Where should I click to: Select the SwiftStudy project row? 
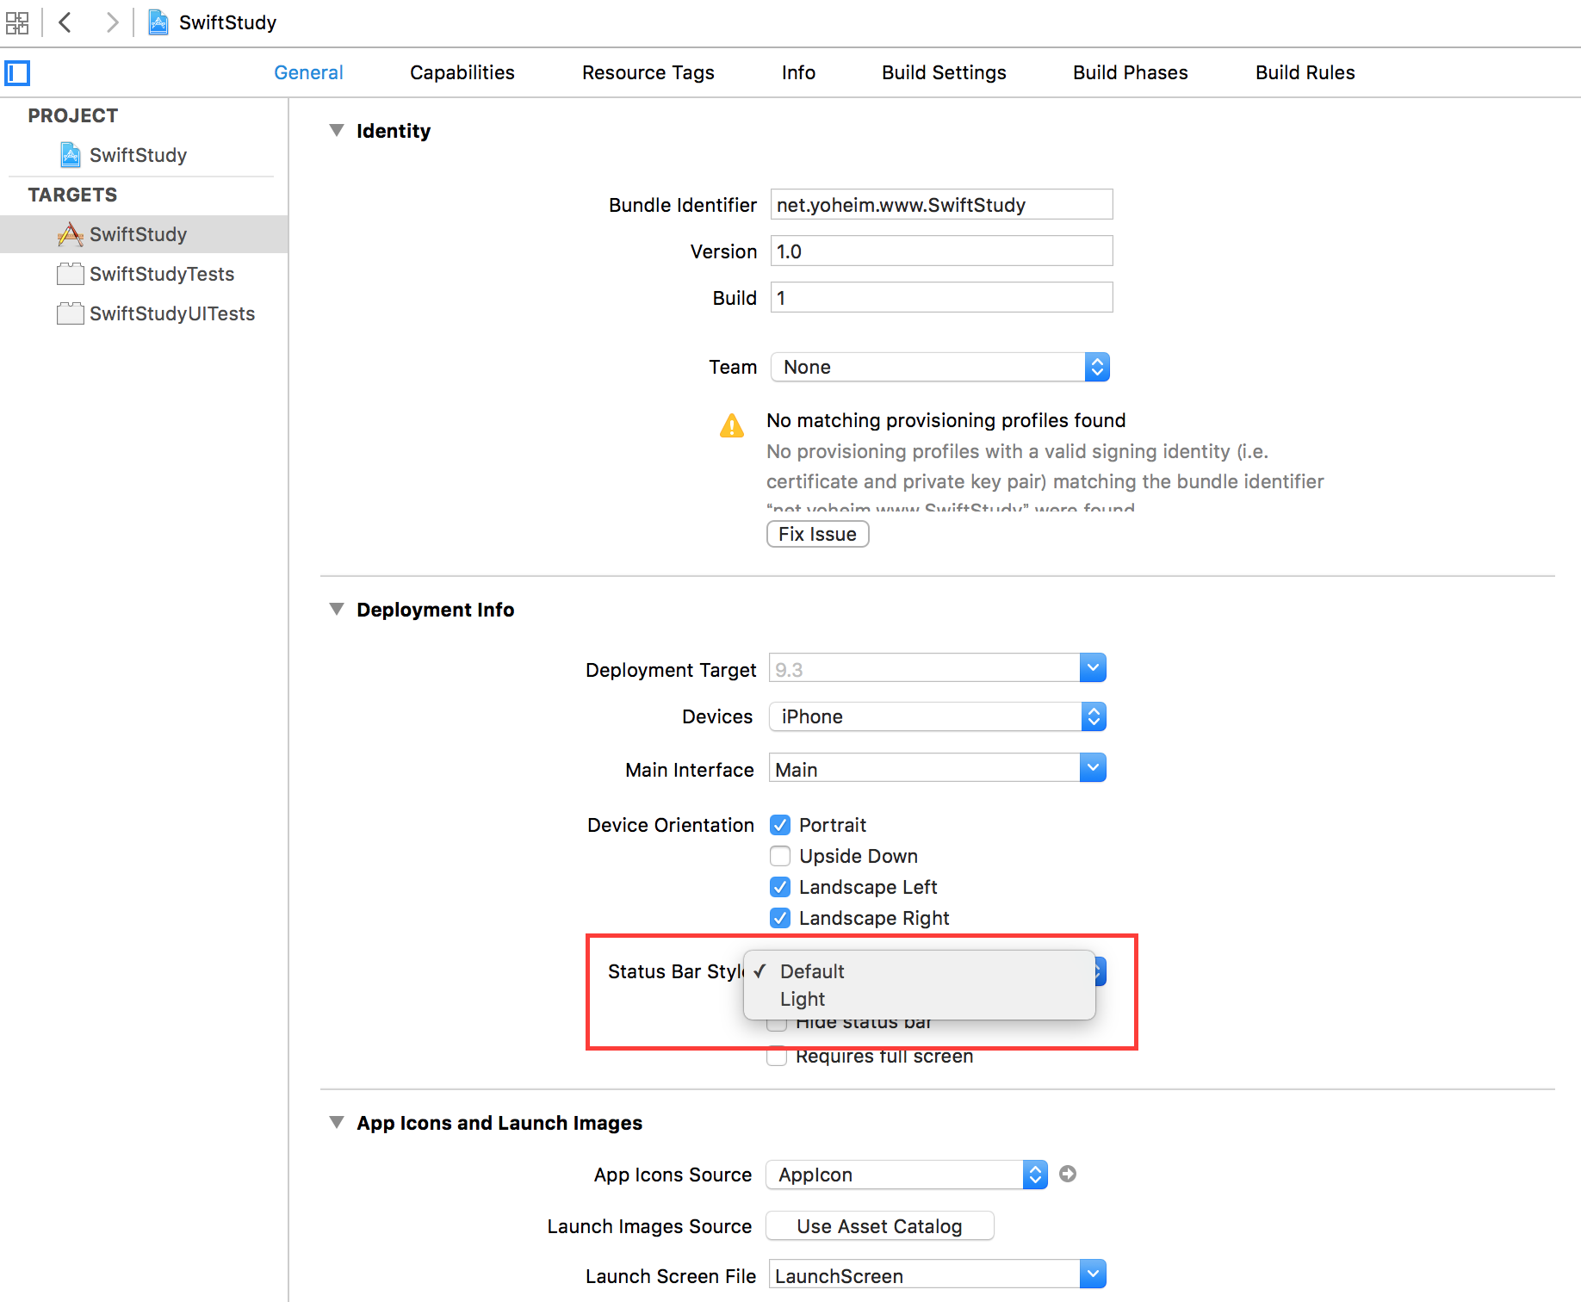144,155
